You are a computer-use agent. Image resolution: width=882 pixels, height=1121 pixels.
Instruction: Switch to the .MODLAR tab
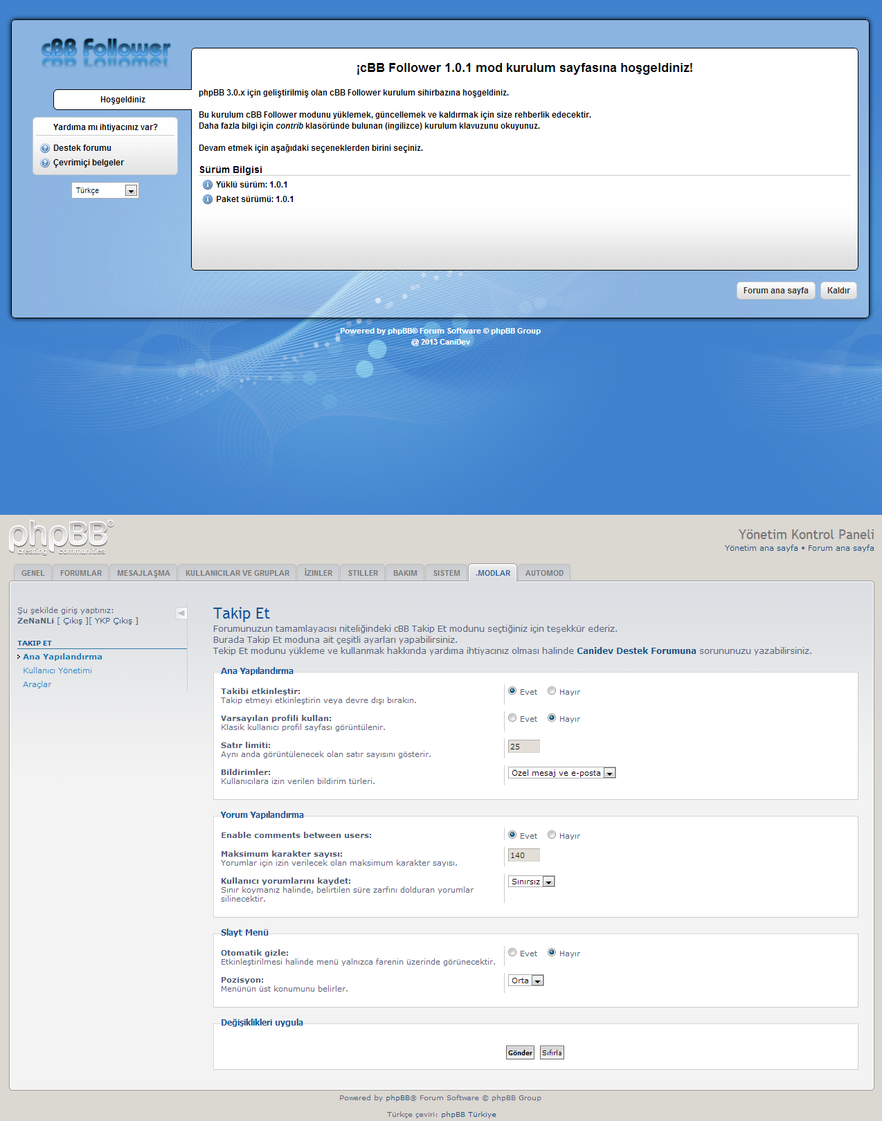[493, 573]
